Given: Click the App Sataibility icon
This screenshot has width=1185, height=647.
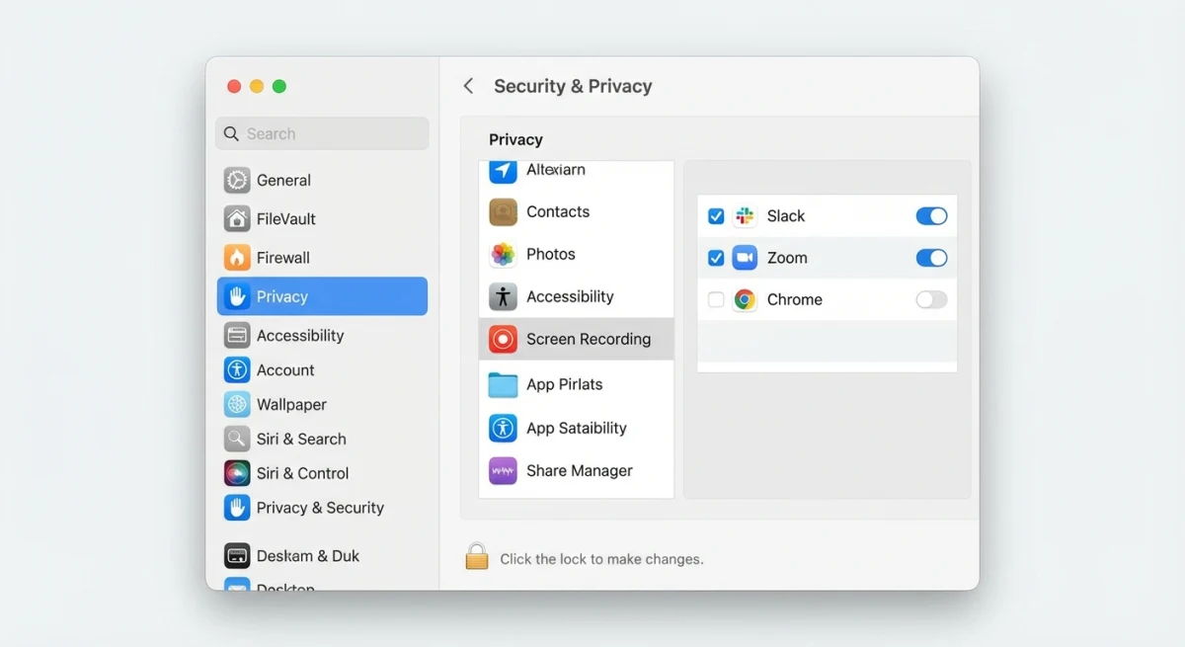Looking at the screenshot, I should tap(504, 428).
